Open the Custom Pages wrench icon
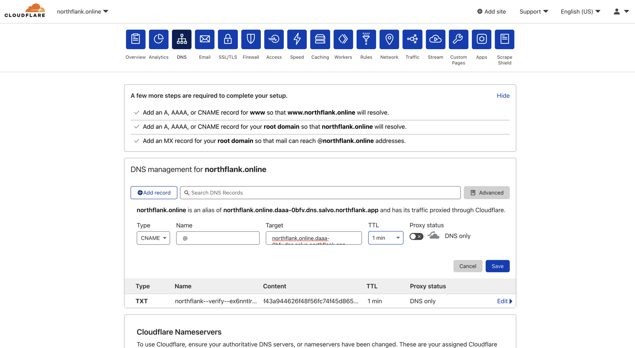The height and width of the screenshot is (348, 635). click(458, 39)
